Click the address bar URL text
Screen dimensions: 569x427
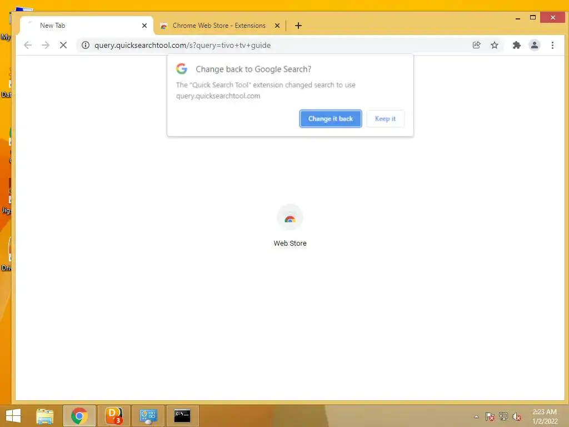tap(182, 46)
